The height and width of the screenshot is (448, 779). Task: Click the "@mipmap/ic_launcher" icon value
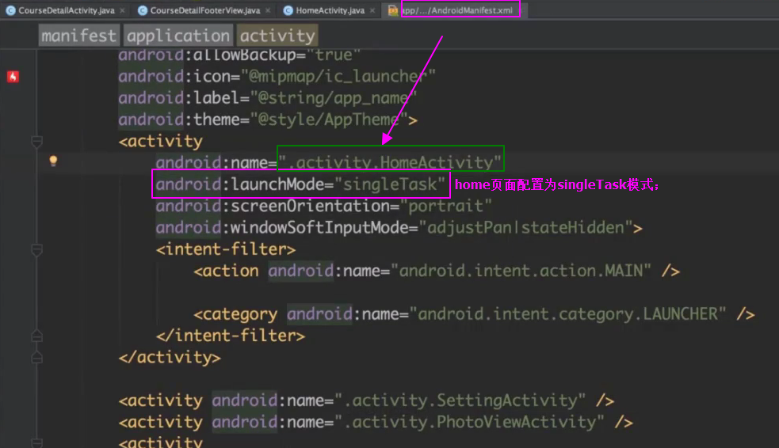coord(338,77)
